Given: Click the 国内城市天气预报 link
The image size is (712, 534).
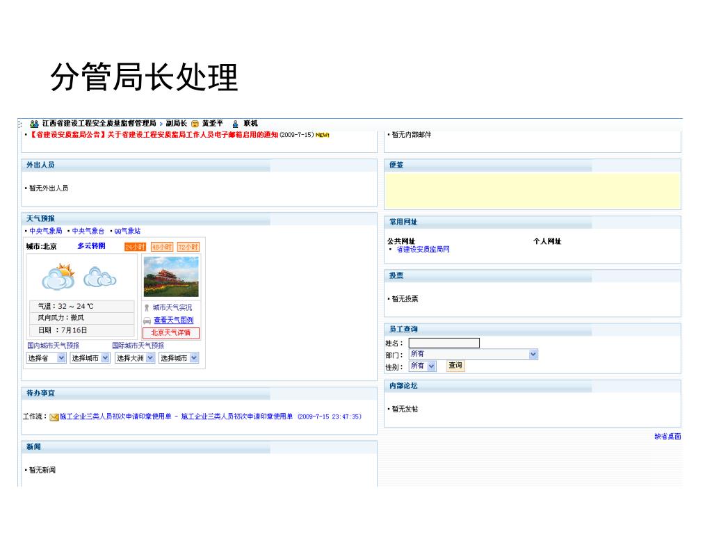Looking at the screenshot, I should tap(53, 346).
